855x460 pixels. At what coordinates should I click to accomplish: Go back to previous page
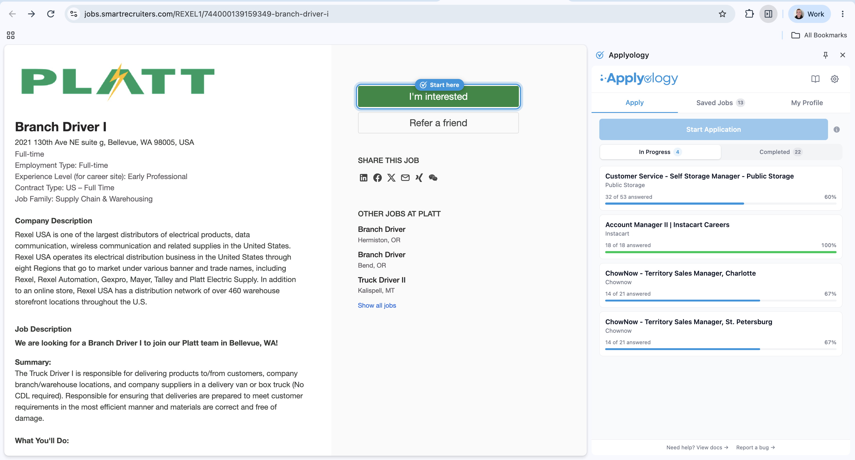12,14
